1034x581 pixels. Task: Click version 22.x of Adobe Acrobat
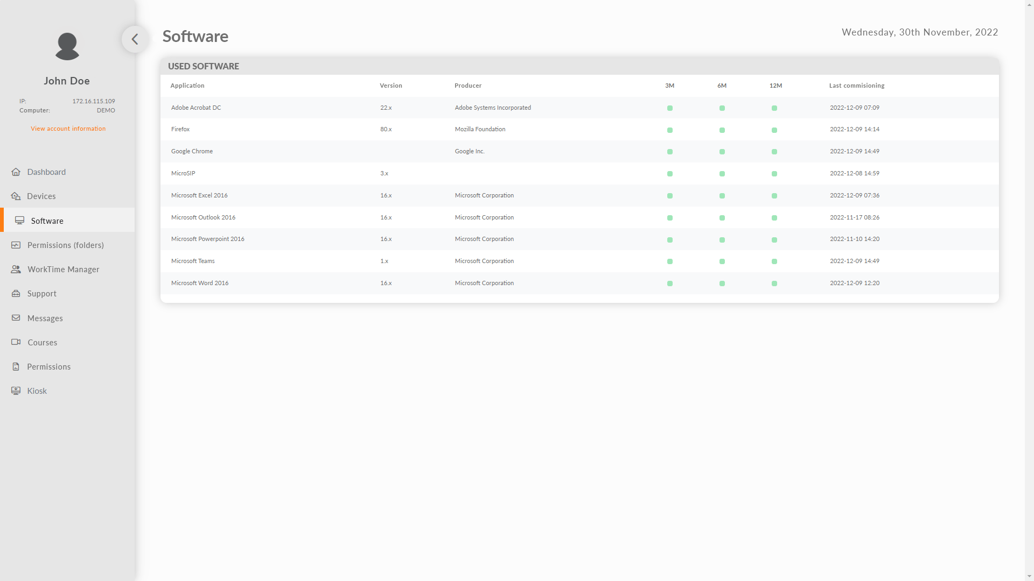(386, 108)
